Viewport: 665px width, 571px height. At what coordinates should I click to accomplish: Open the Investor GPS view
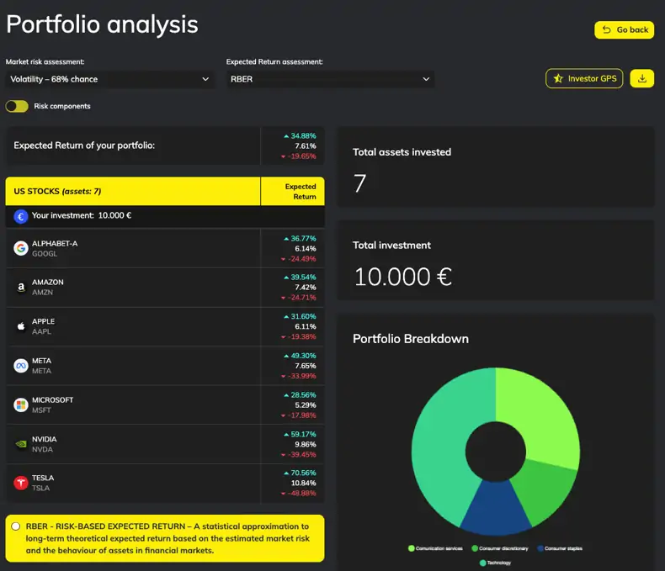[x=584, y=78]
